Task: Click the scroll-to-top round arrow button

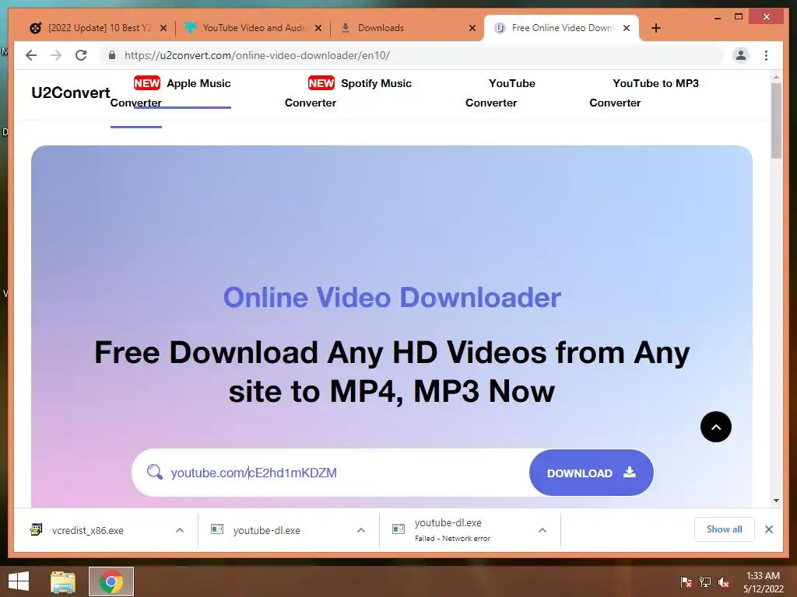Action: (x=716, y=427)
